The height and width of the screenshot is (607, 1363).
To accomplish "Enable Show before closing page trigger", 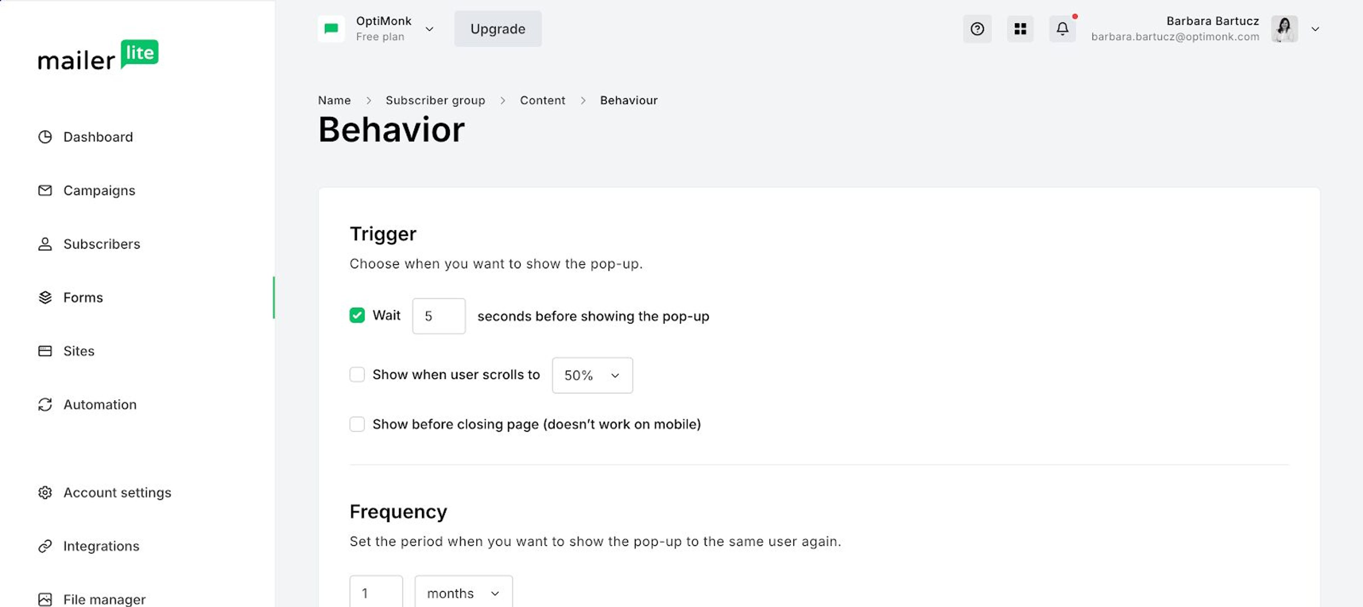I will click(x=357, y=424).
